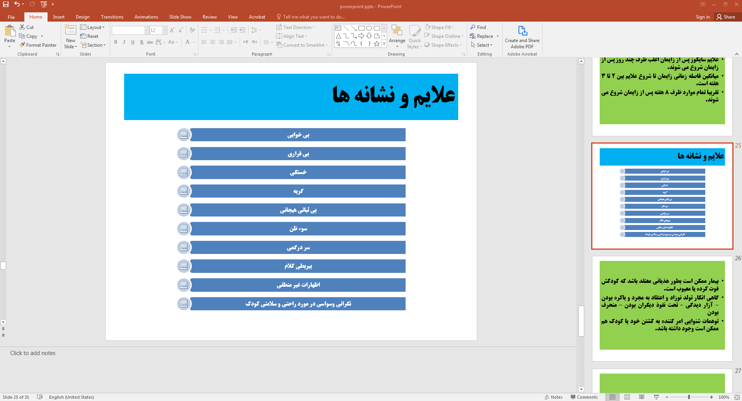The image size is (742, 401).
Task: Decrease font size icon
Action: click(x=181, y=30)
